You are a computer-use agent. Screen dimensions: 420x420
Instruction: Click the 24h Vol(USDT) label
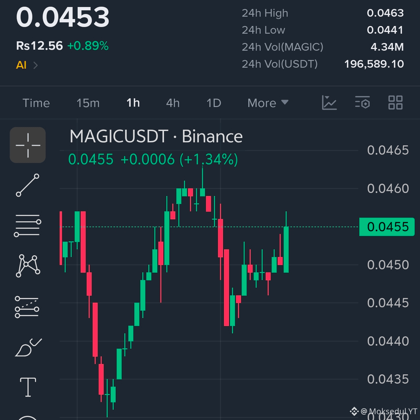click(x=280, y=64)
